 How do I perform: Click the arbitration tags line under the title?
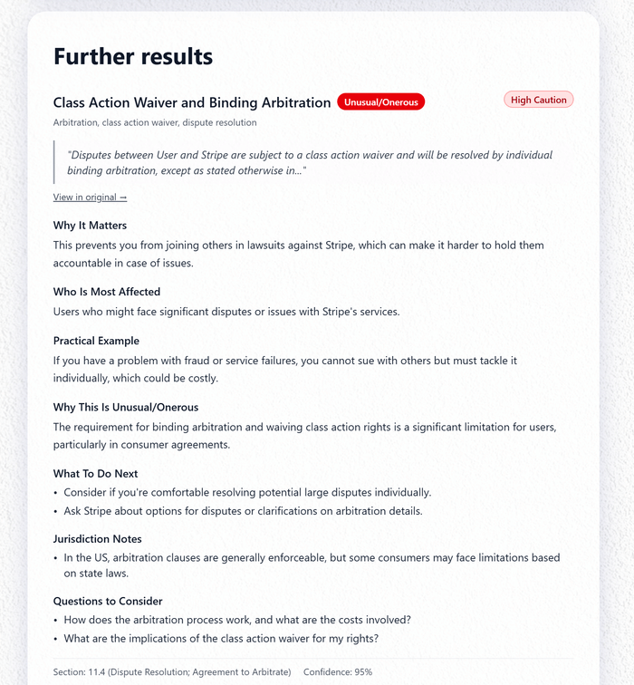coord(155,122)
